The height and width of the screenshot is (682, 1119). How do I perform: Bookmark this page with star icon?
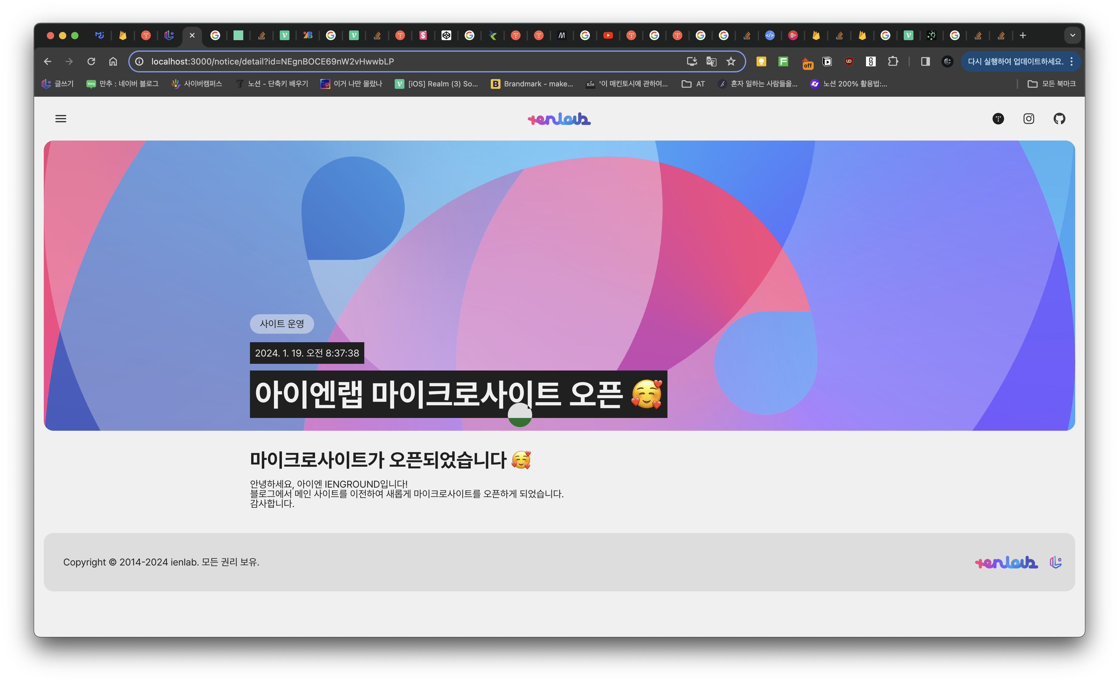730,61
